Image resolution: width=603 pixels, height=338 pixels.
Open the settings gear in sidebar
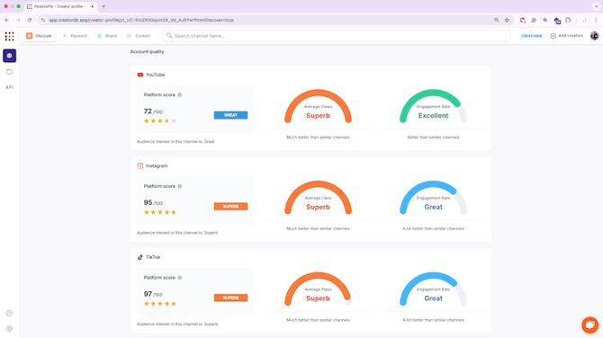(9, 329)
